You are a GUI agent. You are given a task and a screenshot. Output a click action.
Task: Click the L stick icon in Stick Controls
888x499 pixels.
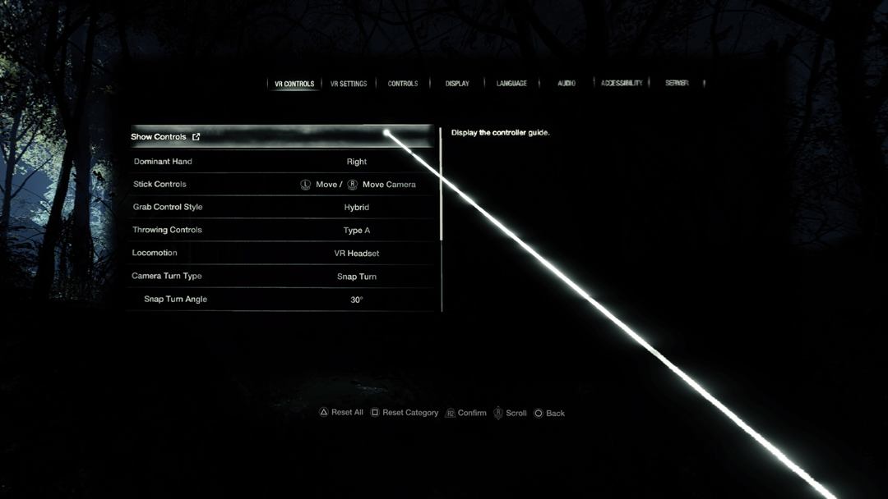305,185
